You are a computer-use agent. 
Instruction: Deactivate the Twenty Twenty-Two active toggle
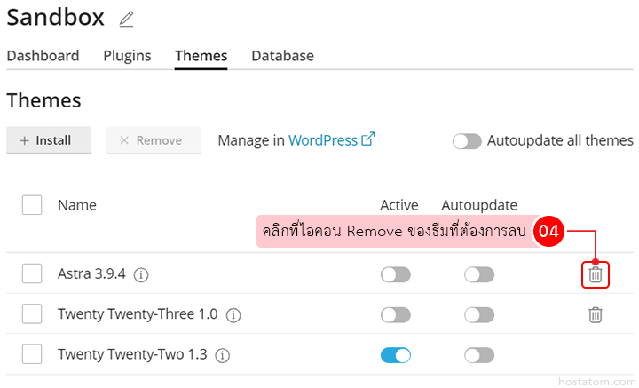(x=395, y=355)
